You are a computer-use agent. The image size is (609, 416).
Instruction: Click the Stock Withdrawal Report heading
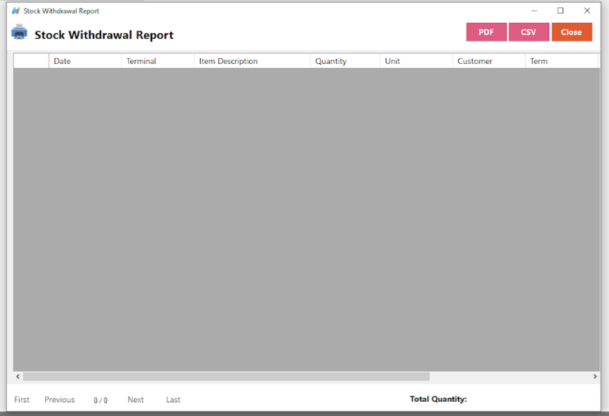pyautogui.click(x=104, y=35)
